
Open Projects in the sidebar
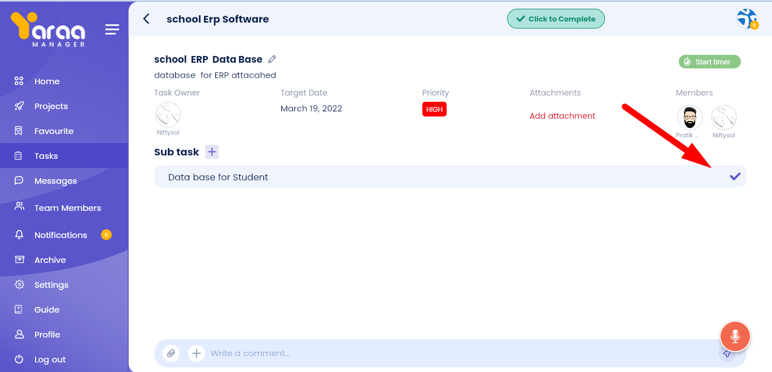click(51, 106)
